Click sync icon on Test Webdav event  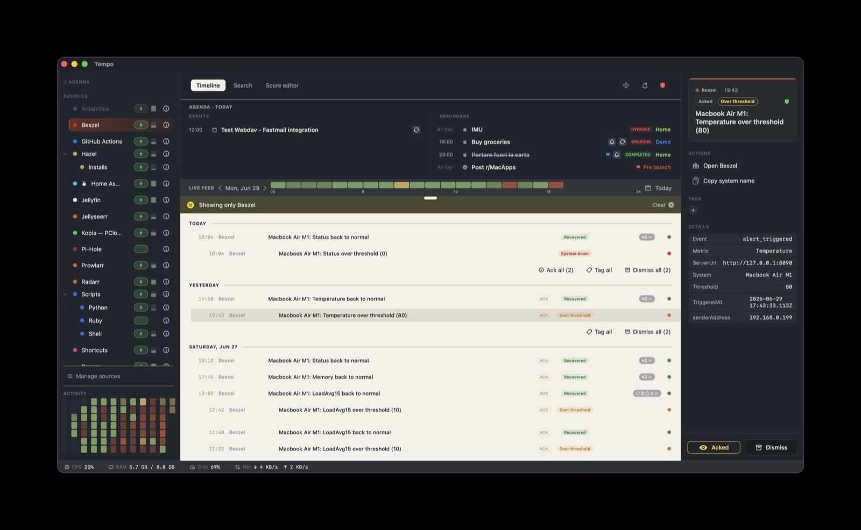pos(417,130)
